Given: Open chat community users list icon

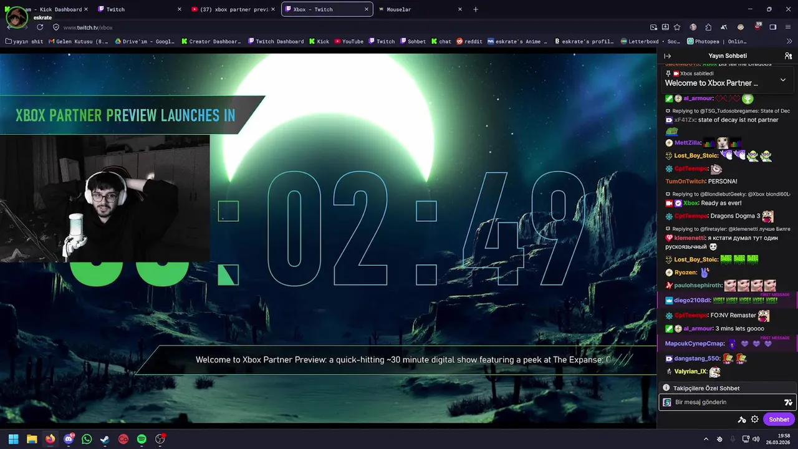Looking at the screenshot, I should pyautogui.click(x=788, y=56).
